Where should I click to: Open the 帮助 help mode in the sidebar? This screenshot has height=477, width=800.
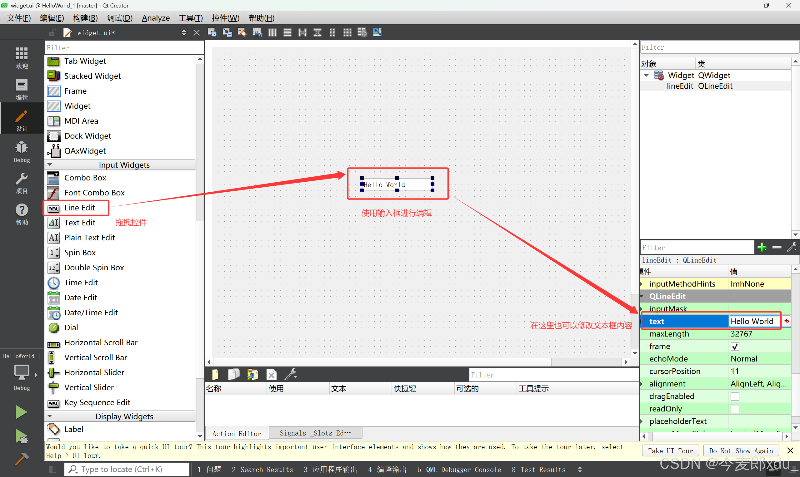click(22, 214)
